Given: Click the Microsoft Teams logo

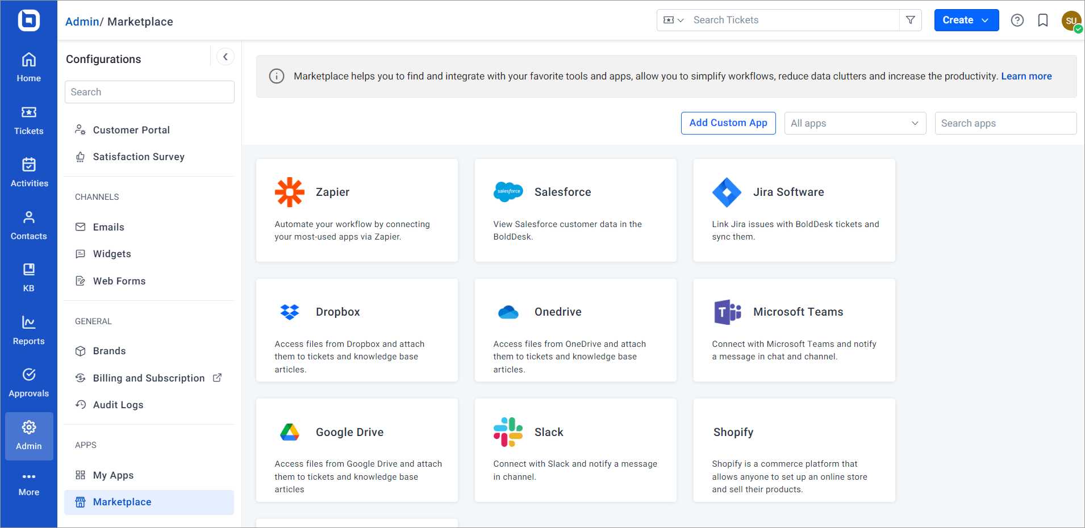Looking at the screenshot, I should click(x=727, y=312).
